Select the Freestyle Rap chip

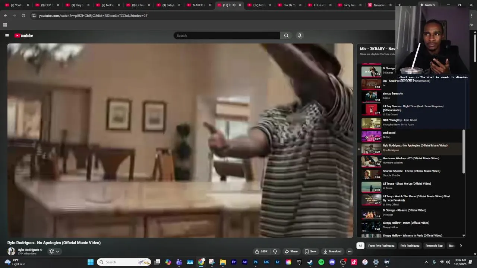click(x=434, y=246)
